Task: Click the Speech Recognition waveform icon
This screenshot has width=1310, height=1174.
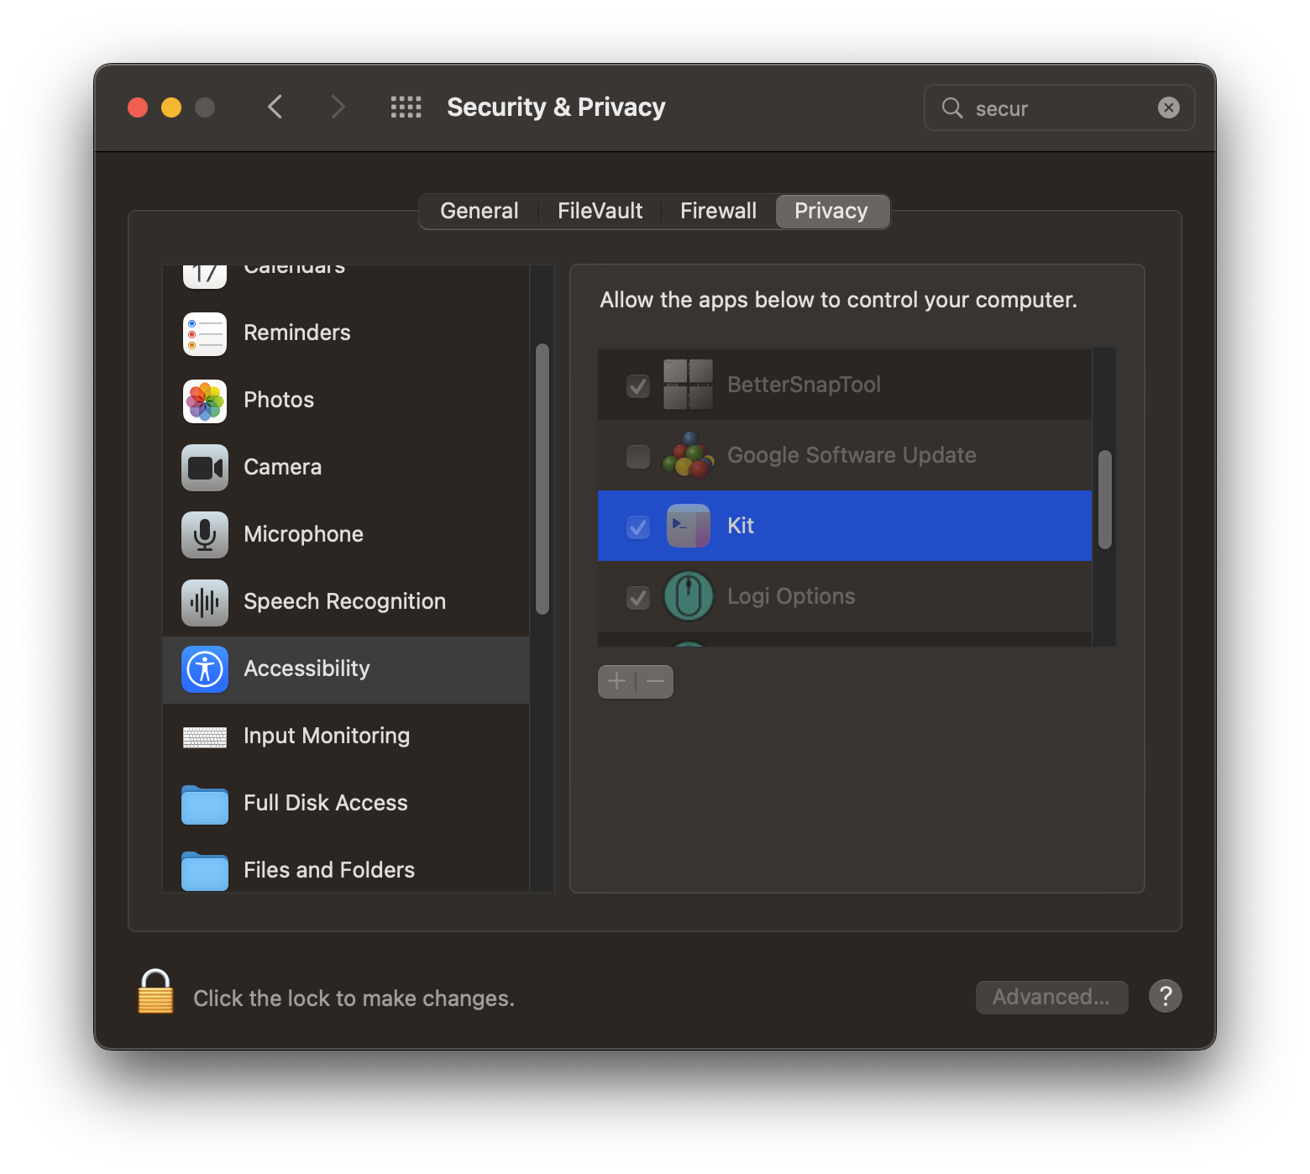Action: pos(205,602)
